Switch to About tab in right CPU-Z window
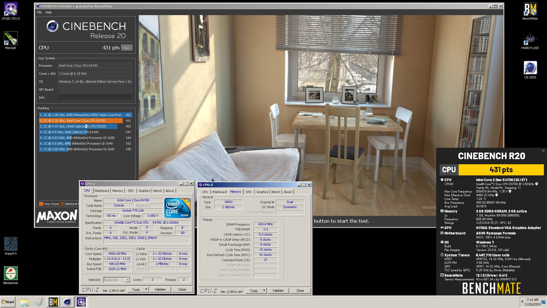Image resolution: width=547 pixels, height=308 pixels. [288, 192]
